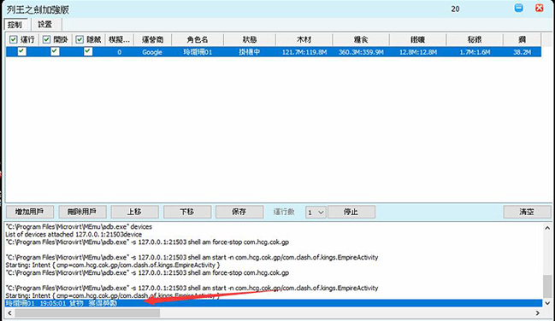Uncheck the 運行 checkbox in the Google row
555x321 pixels.
coord(21,51)
